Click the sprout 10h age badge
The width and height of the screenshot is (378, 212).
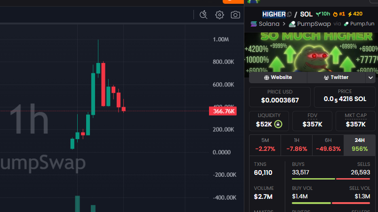[x=323, y=14]
